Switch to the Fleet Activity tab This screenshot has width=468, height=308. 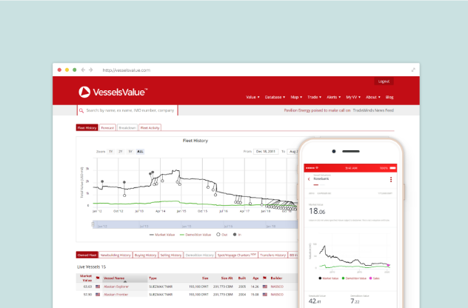click(150, 128)
